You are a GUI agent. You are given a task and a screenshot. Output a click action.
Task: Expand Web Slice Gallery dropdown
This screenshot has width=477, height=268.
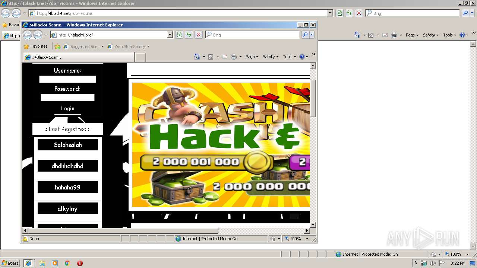point(148,47)
